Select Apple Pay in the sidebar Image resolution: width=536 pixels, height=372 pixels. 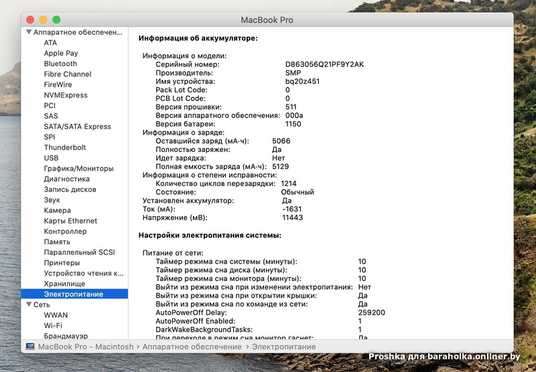tap(61, 53)
